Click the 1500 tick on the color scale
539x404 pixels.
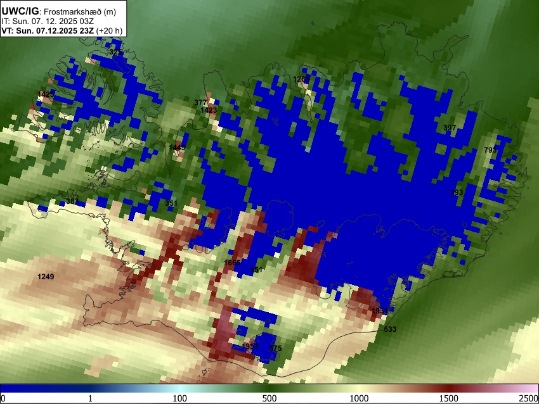449,398
